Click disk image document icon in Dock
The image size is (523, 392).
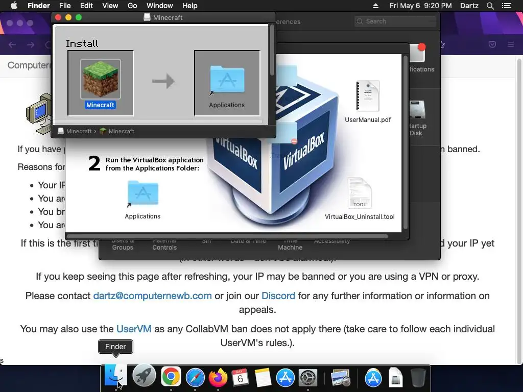coord(396,377)
